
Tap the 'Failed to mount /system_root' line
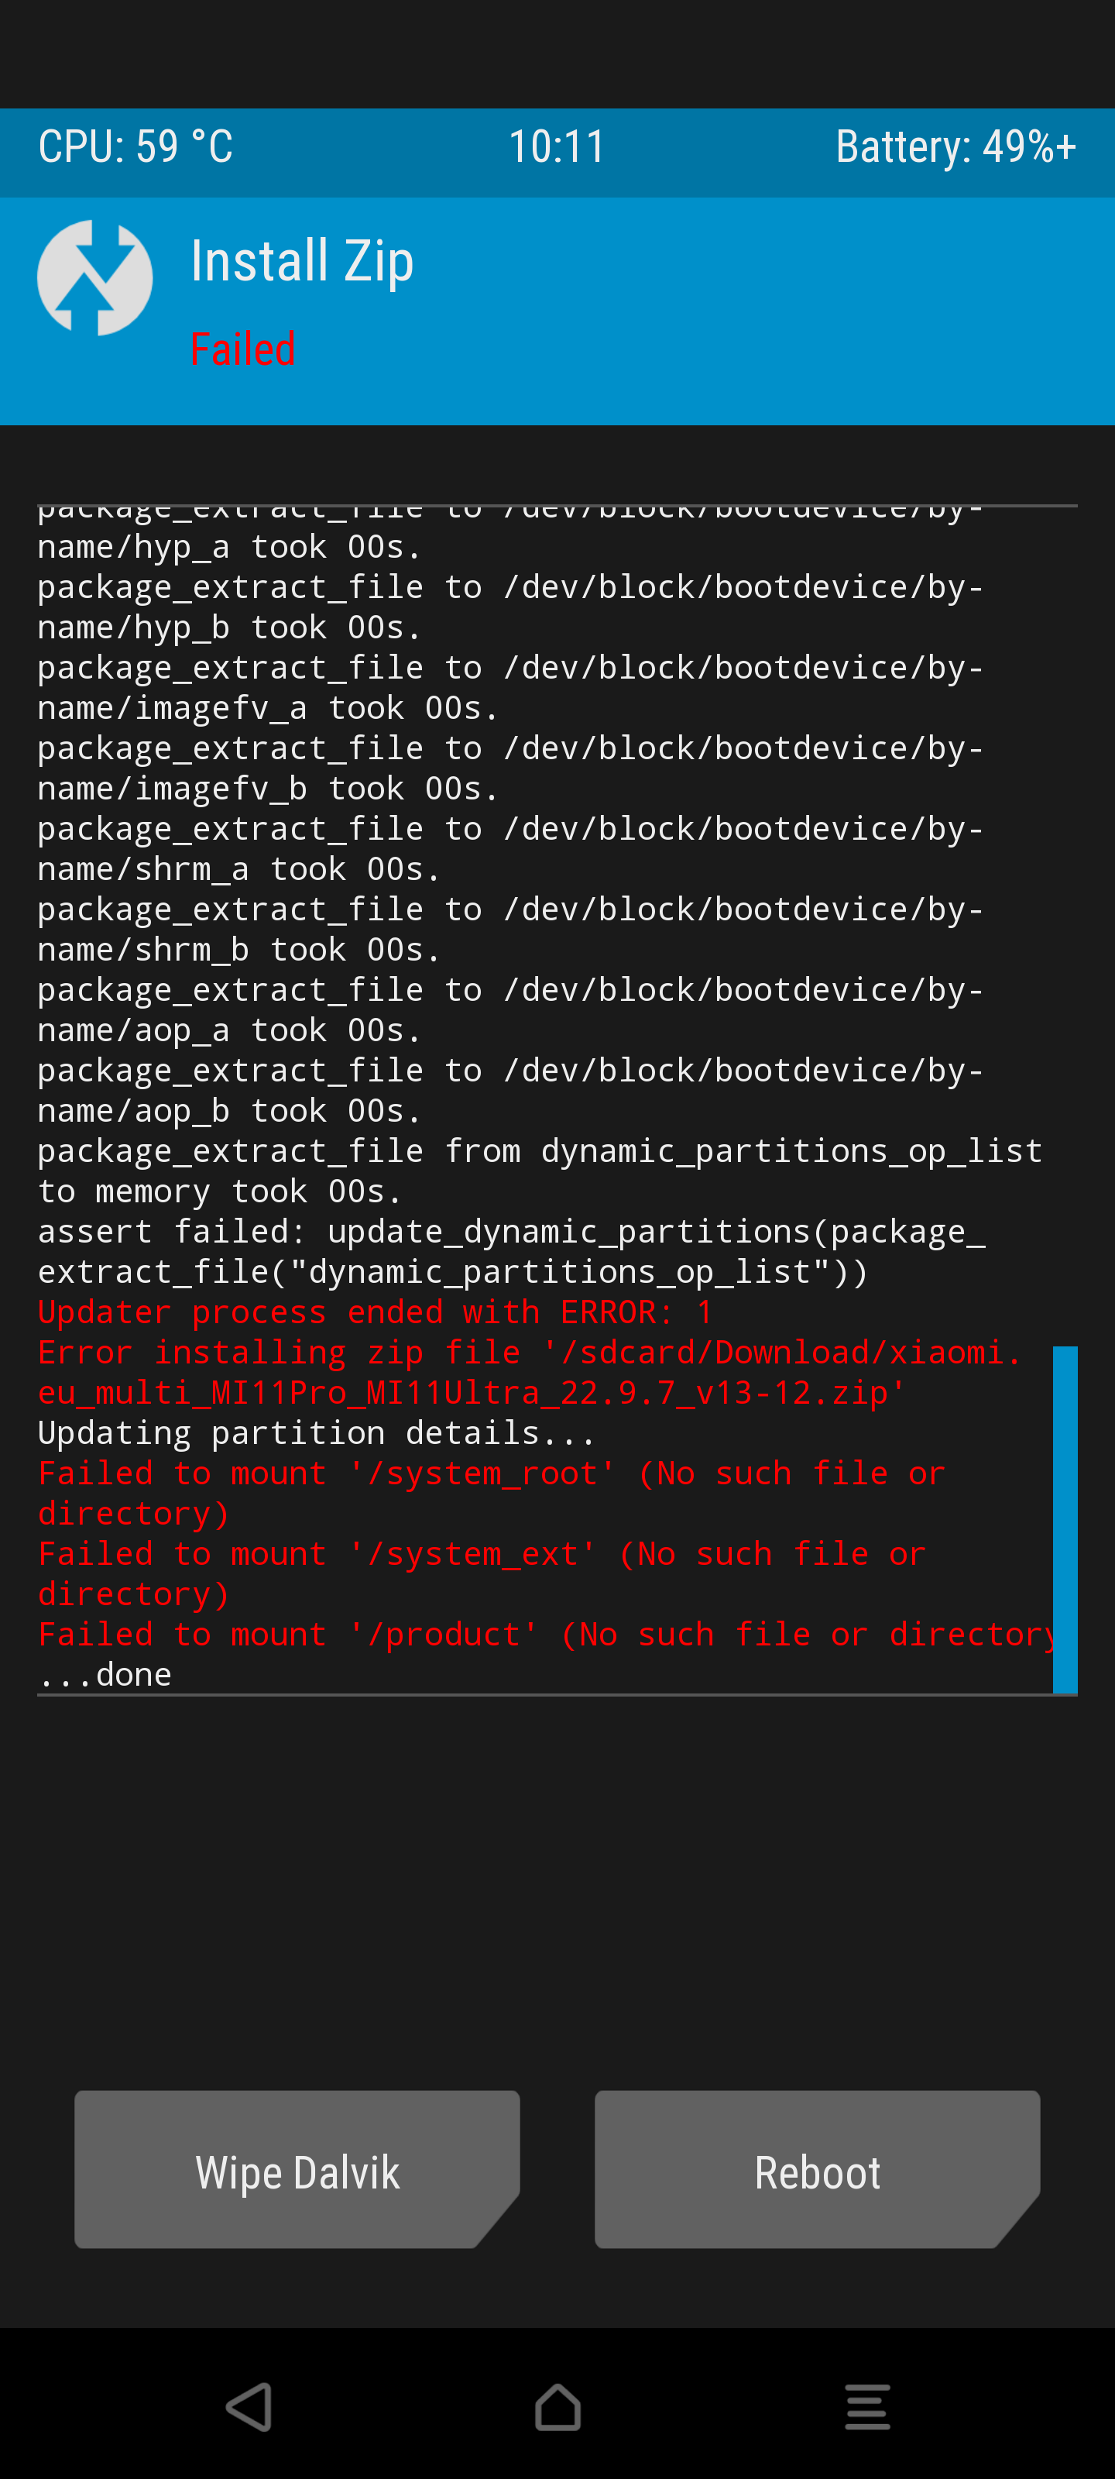coord(491,1494)
